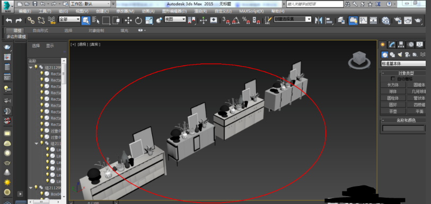Screen dimensions: 431x204
Task: Toggle Angle Snap
Action: [x=236, y=20]
